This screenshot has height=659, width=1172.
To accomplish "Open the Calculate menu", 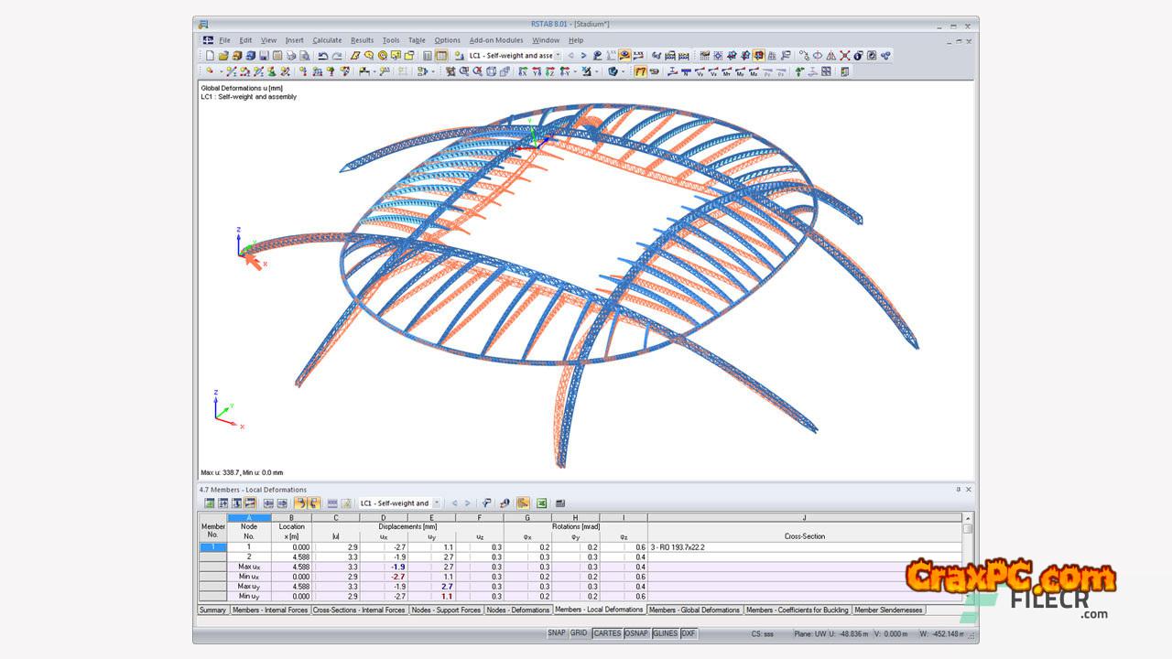I will pyautogui.click(x=327, y=40).
